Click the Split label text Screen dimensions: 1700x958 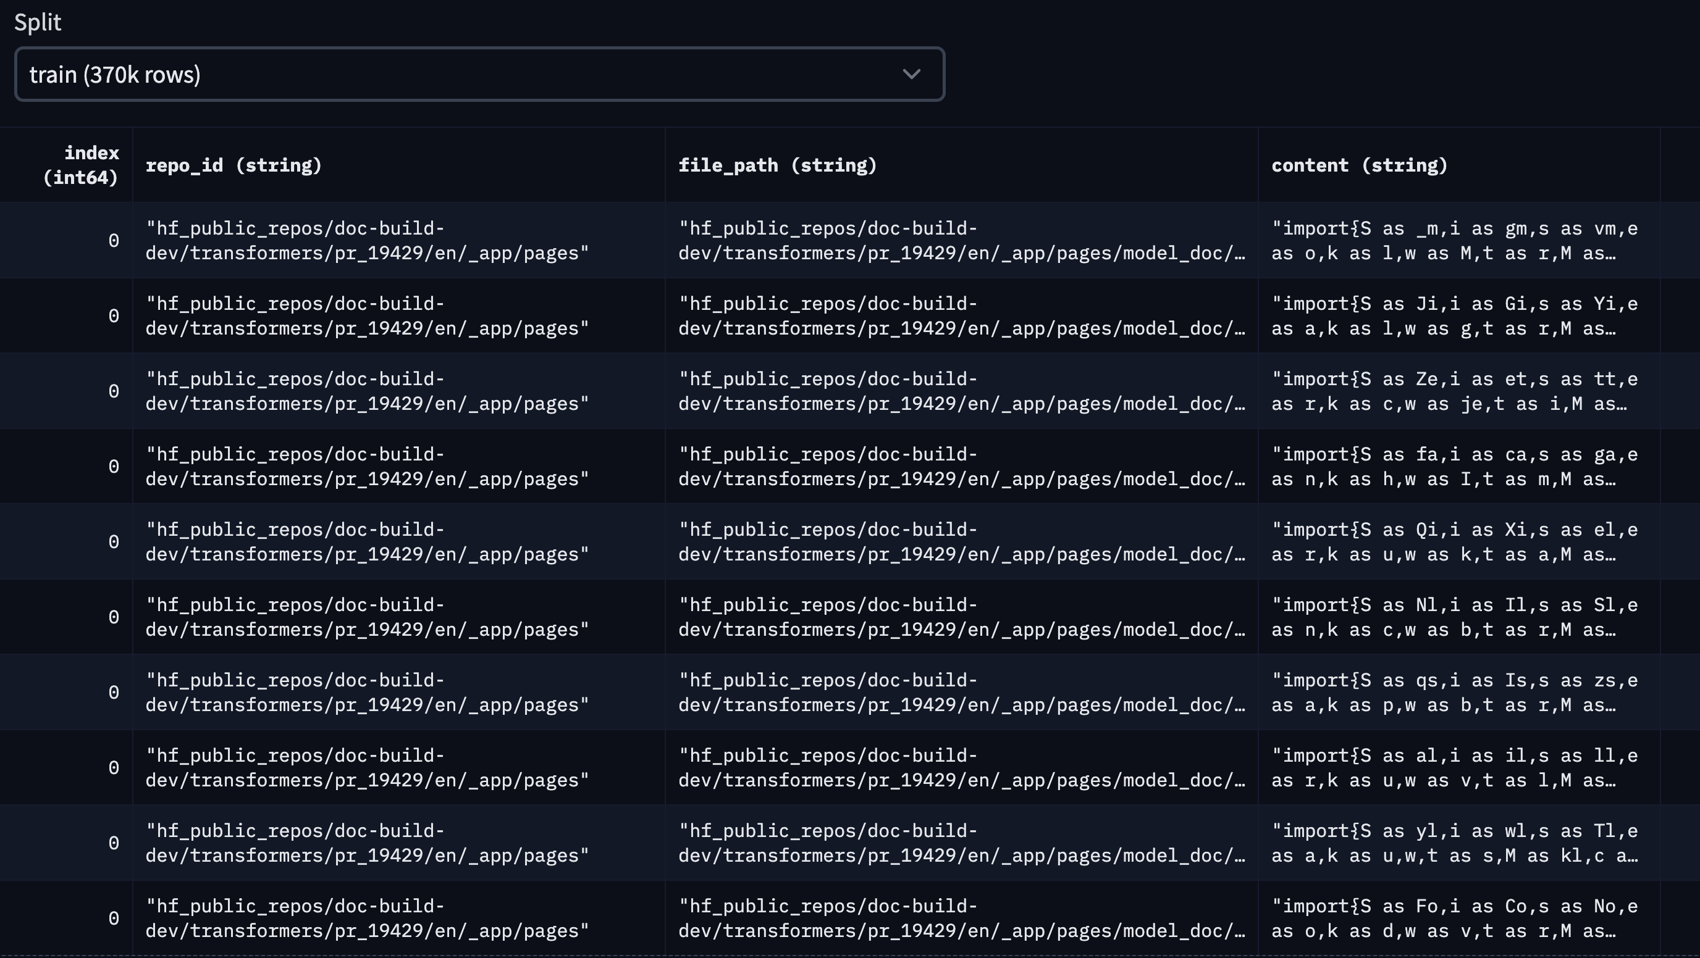click(x=38, y=22)
